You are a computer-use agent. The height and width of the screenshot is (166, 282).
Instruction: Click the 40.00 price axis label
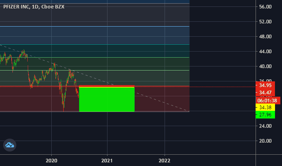pyautogui.click(x=265, y=66)
